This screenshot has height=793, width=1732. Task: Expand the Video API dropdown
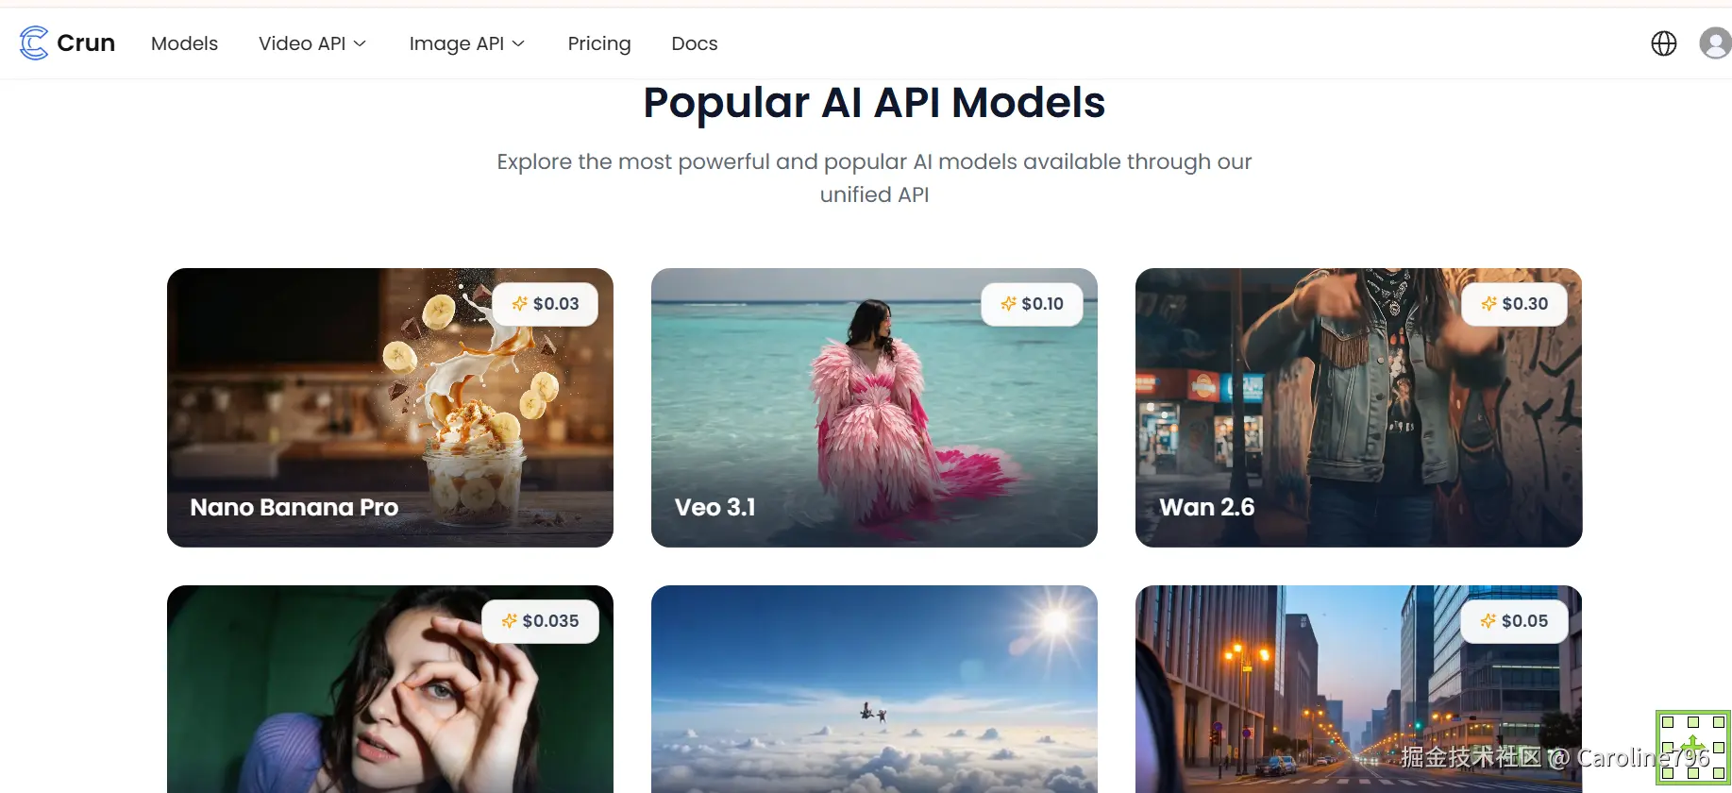point(312,43)
